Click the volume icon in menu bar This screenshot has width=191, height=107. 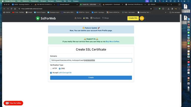click(167, 1)
